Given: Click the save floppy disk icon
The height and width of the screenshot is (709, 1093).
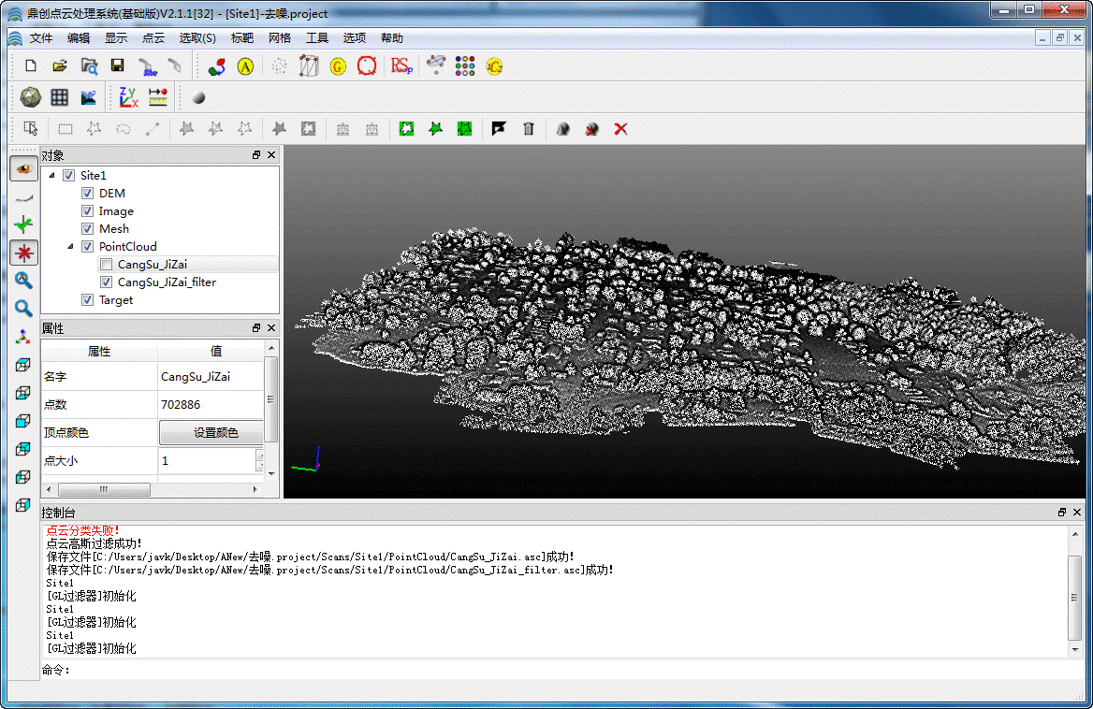Looking at the screenshot, I should tap(117, 66).
